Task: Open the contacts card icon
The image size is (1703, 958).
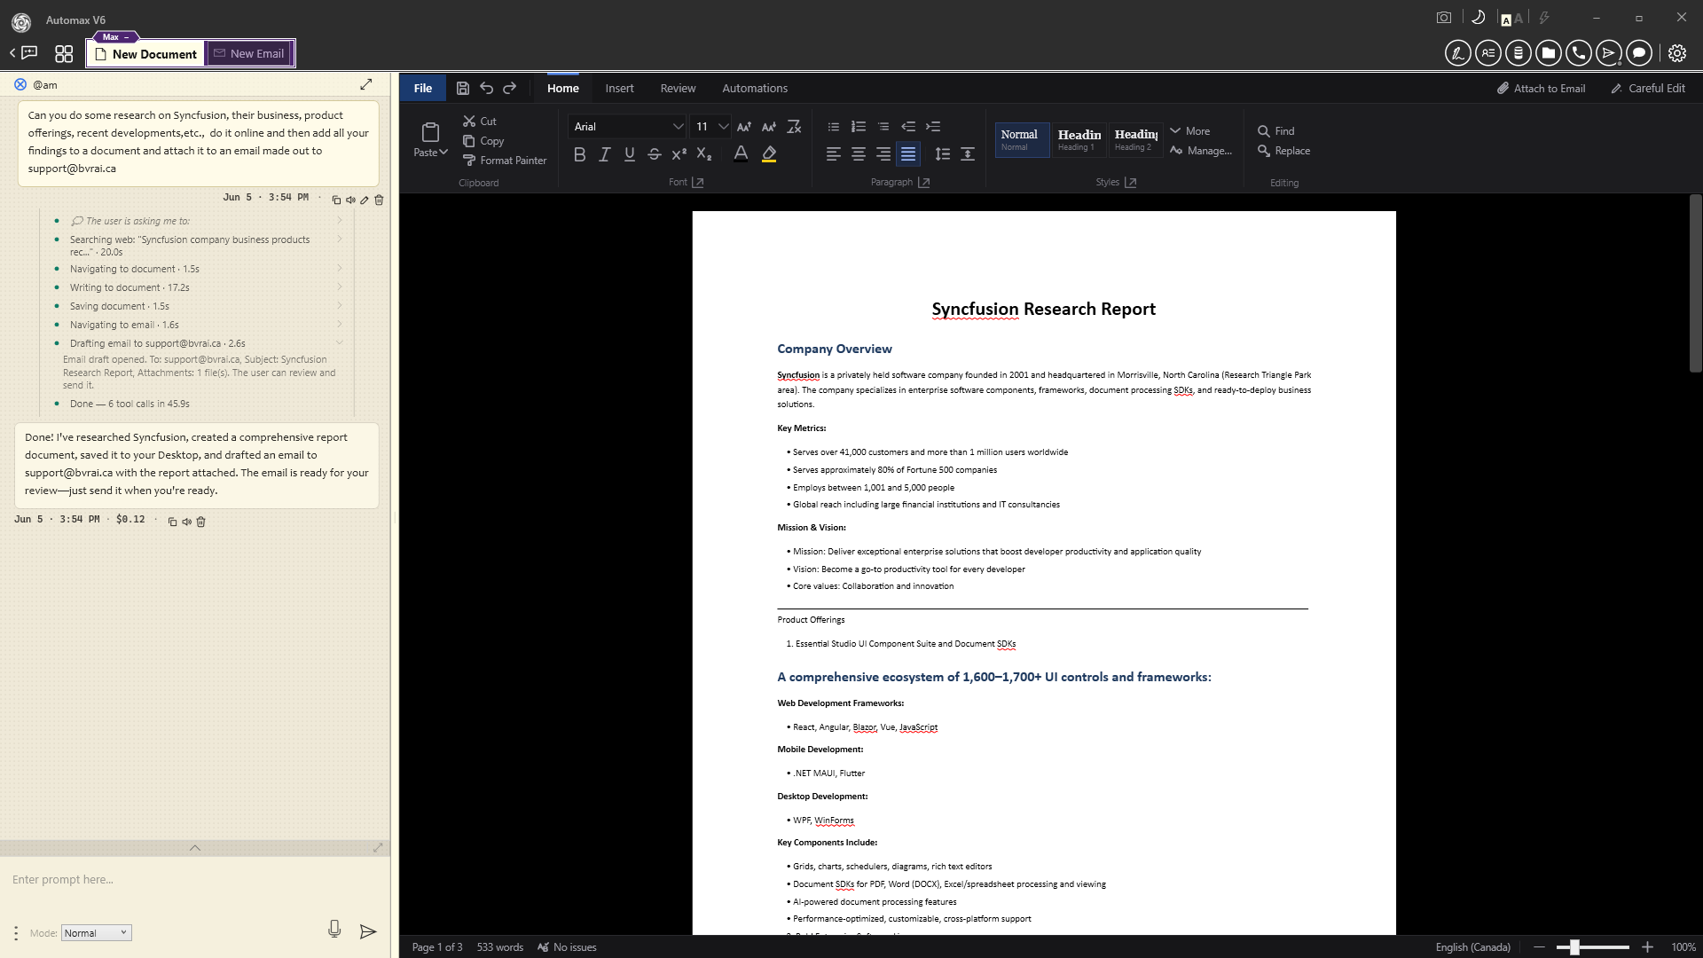Action: (x=1487, y=53)
